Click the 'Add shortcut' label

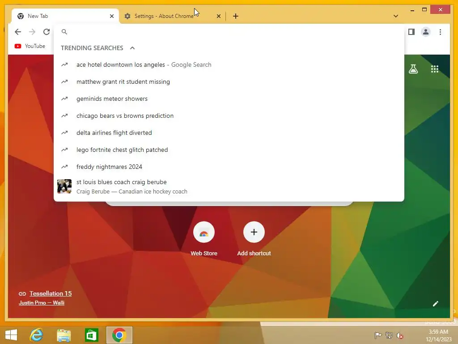coord(254,254)
